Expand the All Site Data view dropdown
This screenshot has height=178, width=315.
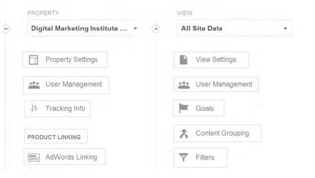click(x=235, y=28)
